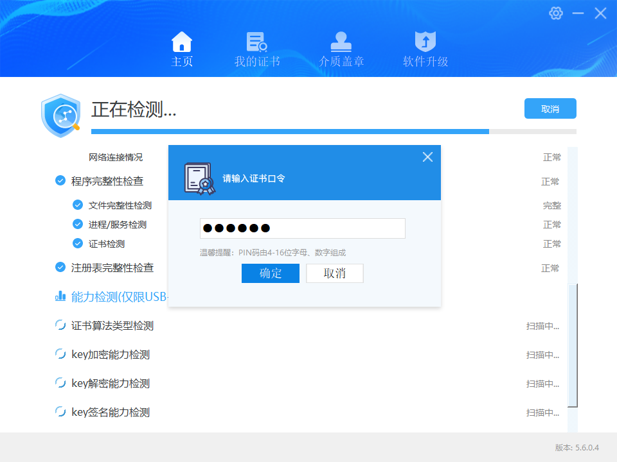Click check icon beside 文件完整性检测

78,205
